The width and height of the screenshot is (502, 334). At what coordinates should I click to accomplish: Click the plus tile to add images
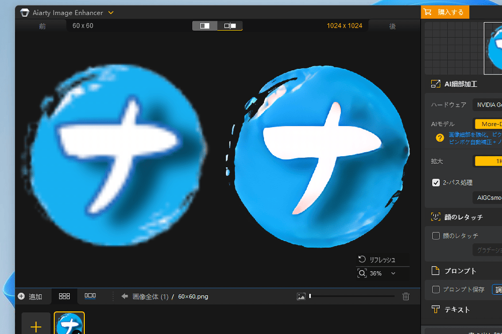pyautogui.click(x=36, y=323)
